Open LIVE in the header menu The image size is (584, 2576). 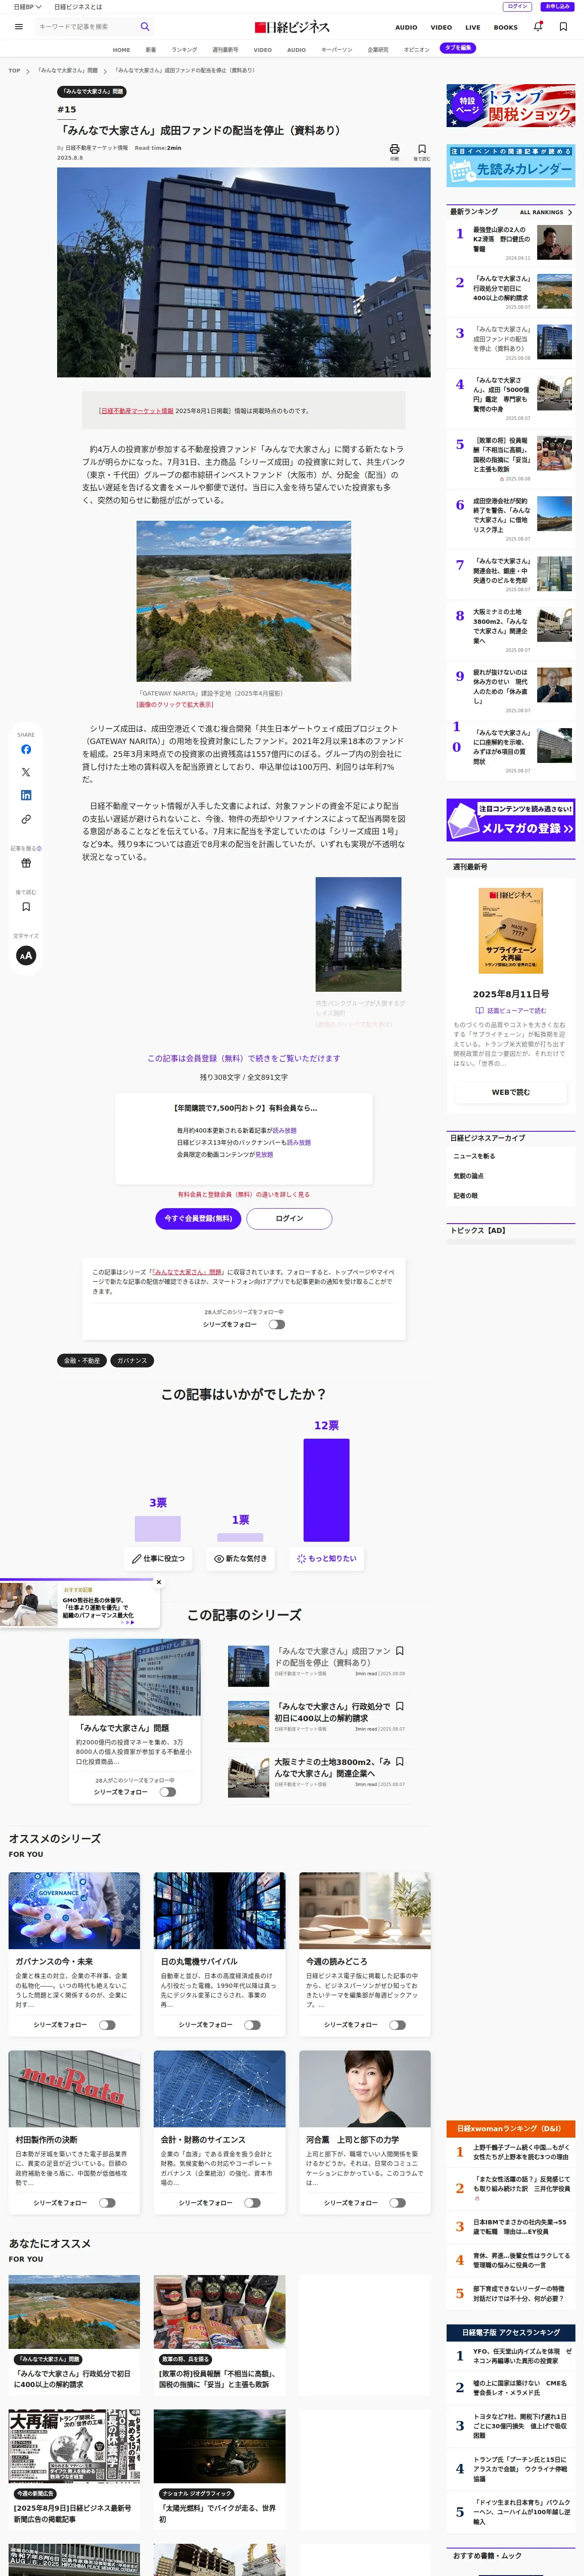[473, 27]
